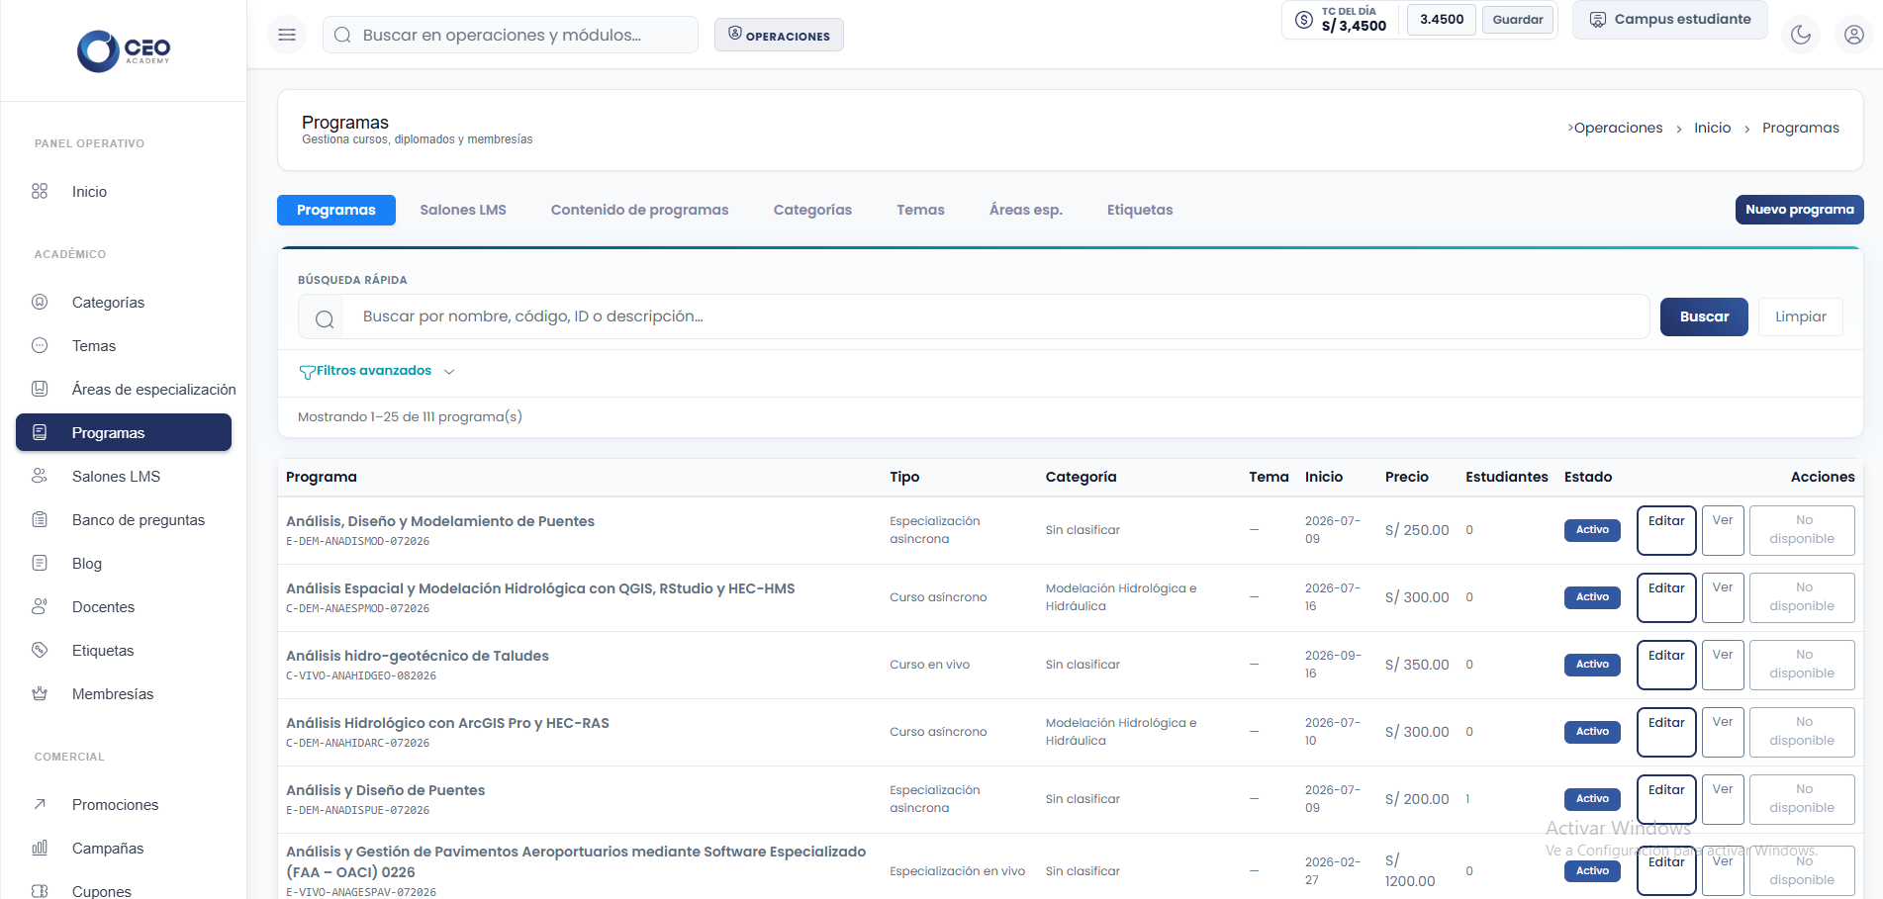Open the Campus estudiante link
Image resolution: width=1883 pixels, height=899 pixels.
click(x=1670, y=20)
